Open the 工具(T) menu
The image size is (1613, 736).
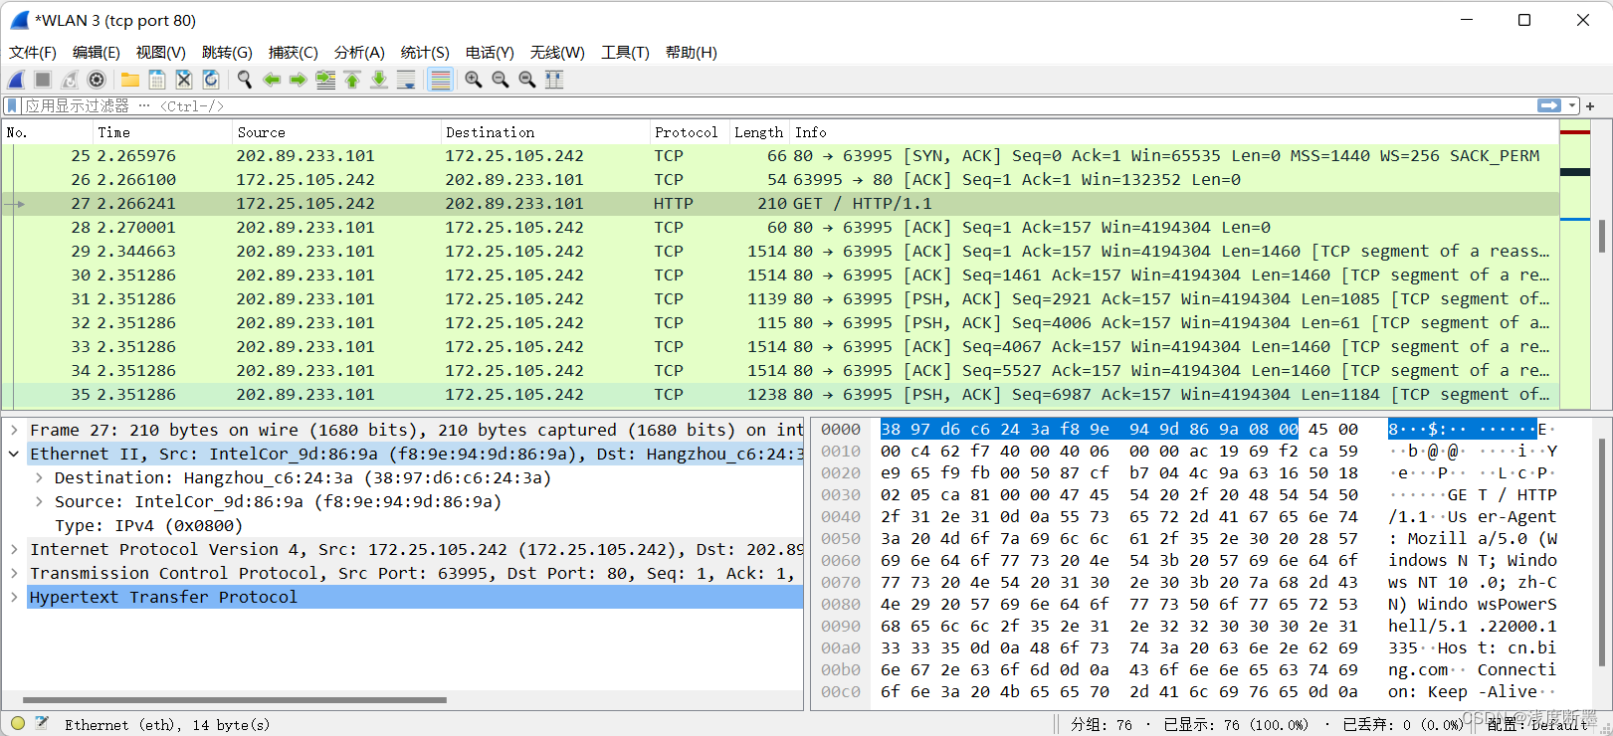[x=625, y=52]
